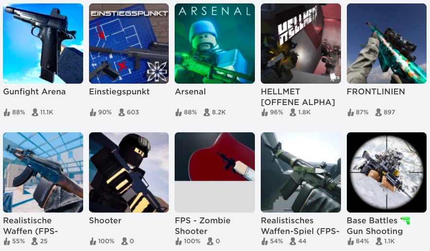Click the player count icon showing 11.1K
Image resolution: width=430 pixels, height=251 pixels.
coord(35,112)
